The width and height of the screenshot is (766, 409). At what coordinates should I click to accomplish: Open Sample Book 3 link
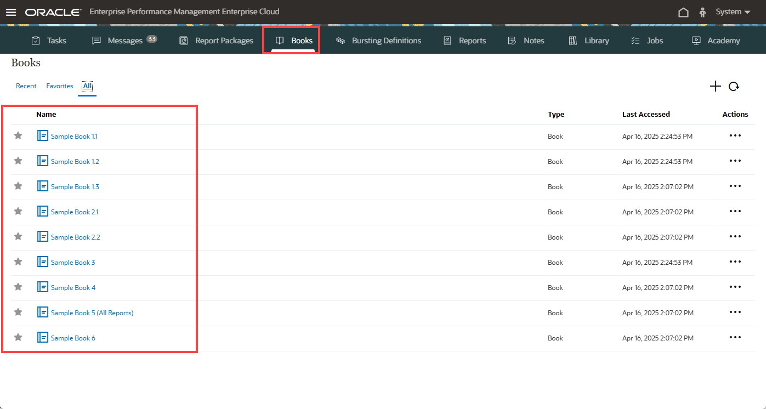click(73, 263)
